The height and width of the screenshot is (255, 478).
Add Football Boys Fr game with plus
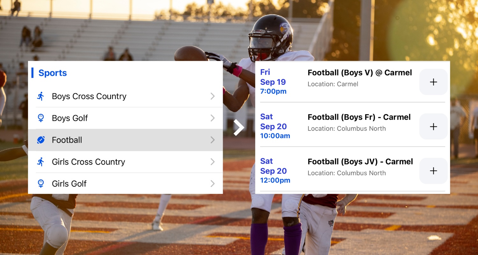[433, 127]
